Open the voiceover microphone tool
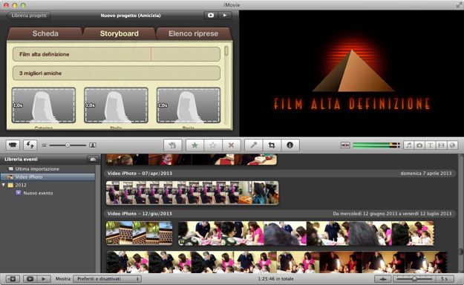The width and height of the screenshot is (464, 285). pyautogui.click(x=254, y=145)
